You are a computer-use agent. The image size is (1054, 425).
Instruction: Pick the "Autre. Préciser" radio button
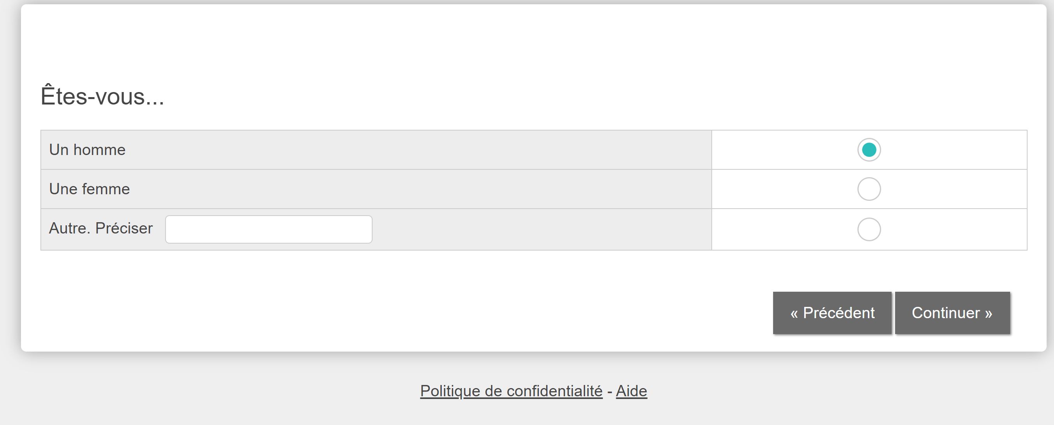(869, 229)
